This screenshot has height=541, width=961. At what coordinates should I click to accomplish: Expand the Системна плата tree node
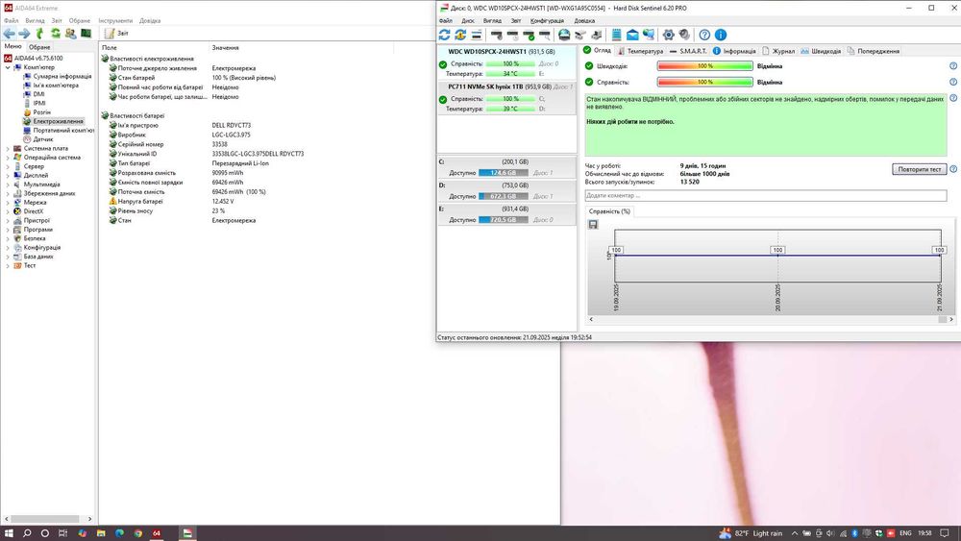(8, 148)
